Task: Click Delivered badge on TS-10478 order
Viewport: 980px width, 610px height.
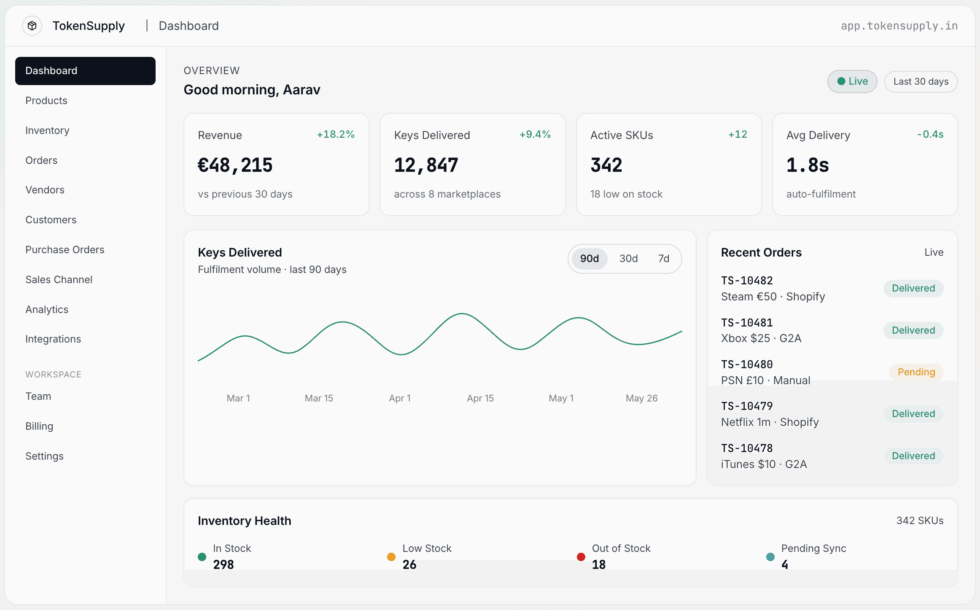Action: [913, 456]
